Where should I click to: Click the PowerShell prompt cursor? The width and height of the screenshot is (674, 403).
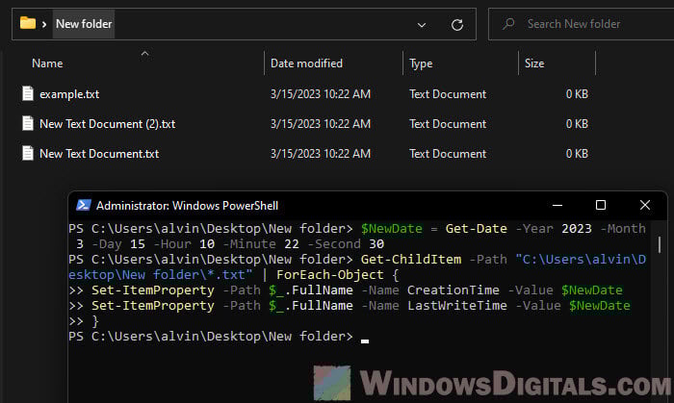(365, 341)
